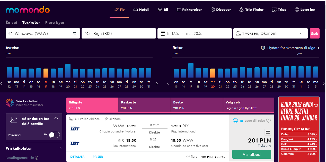Sort results by Raskeste
The height and width of the screenshot is (162, 326).
[144, 105]
